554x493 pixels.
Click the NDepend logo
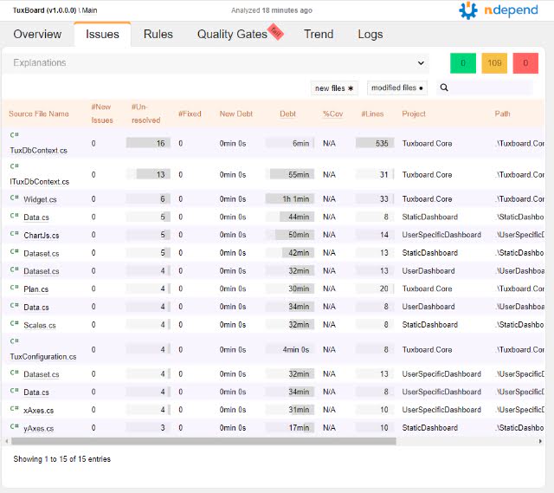click(499, 10)
